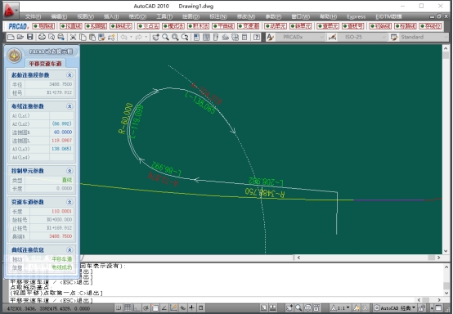Screen dimensions: 453x314
Task: Click the 交点法 PRCAD toolbar button
Action: [x=149, y=26]
